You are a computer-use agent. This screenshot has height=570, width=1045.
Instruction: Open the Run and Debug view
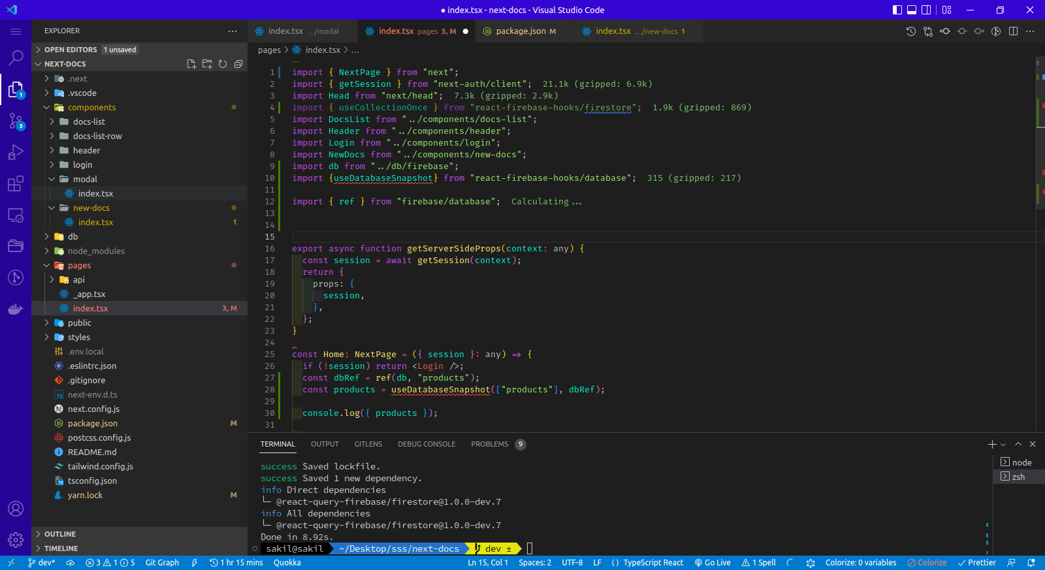tap(16, 152)
